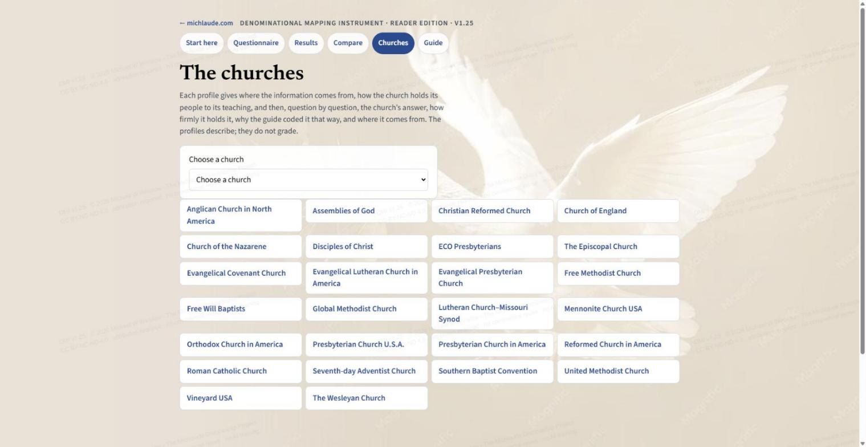Follow the michlaude.com back link

206,23
